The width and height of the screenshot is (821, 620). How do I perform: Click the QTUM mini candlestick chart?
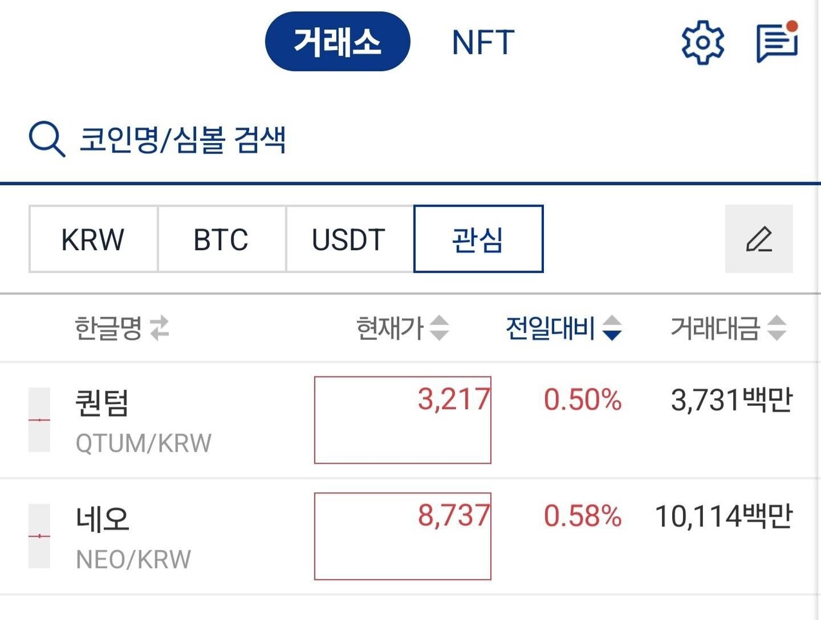pyautogui.click(x=39, y=419)
